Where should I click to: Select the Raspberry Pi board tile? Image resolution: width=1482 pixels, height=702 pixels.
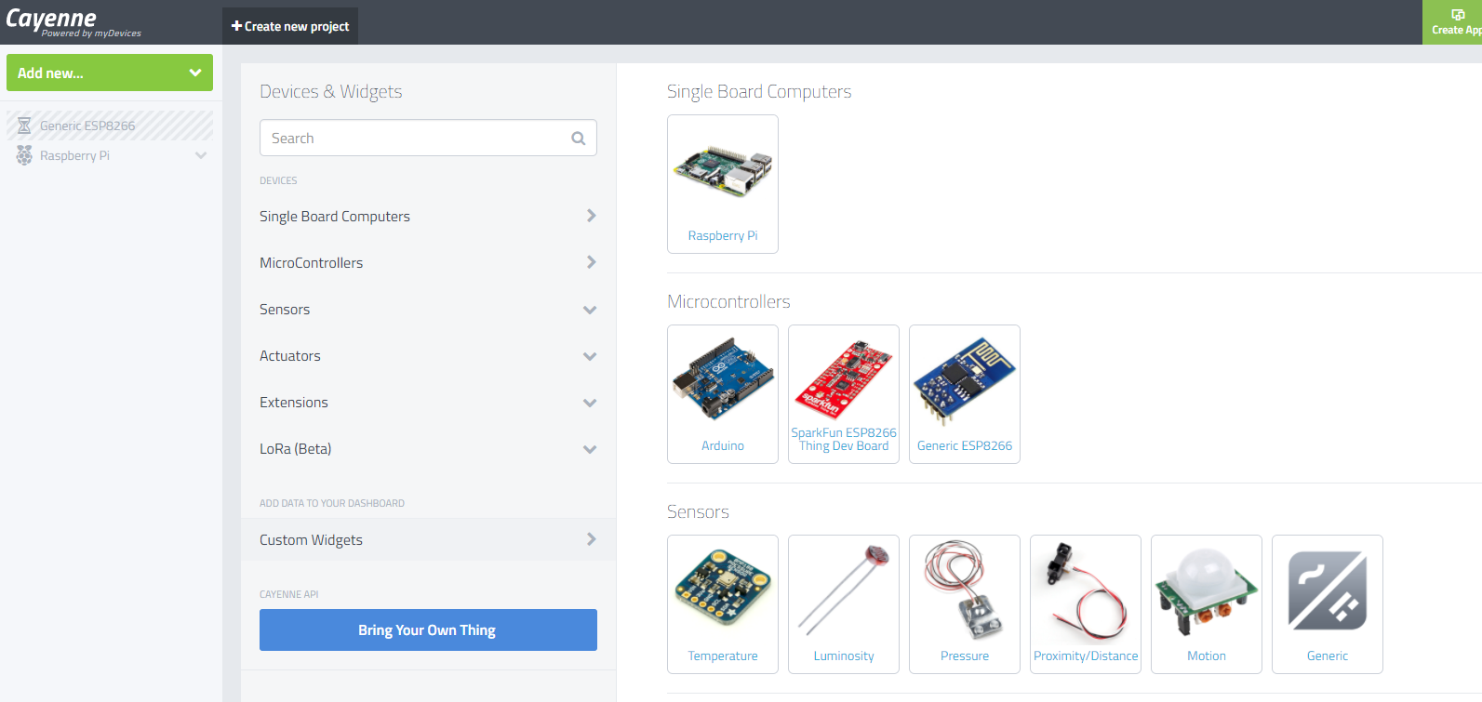coord(722,184)
